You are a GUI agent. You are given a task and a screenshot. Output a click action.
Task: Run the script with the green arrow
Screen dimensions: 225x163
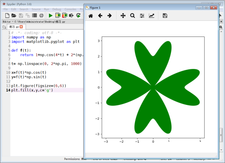(x=51, y=15)
